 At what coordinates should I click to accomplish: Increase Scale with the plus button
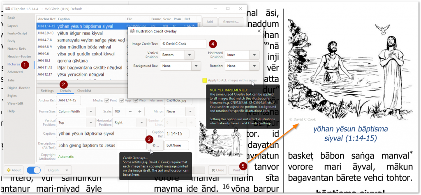coord(140,111)
